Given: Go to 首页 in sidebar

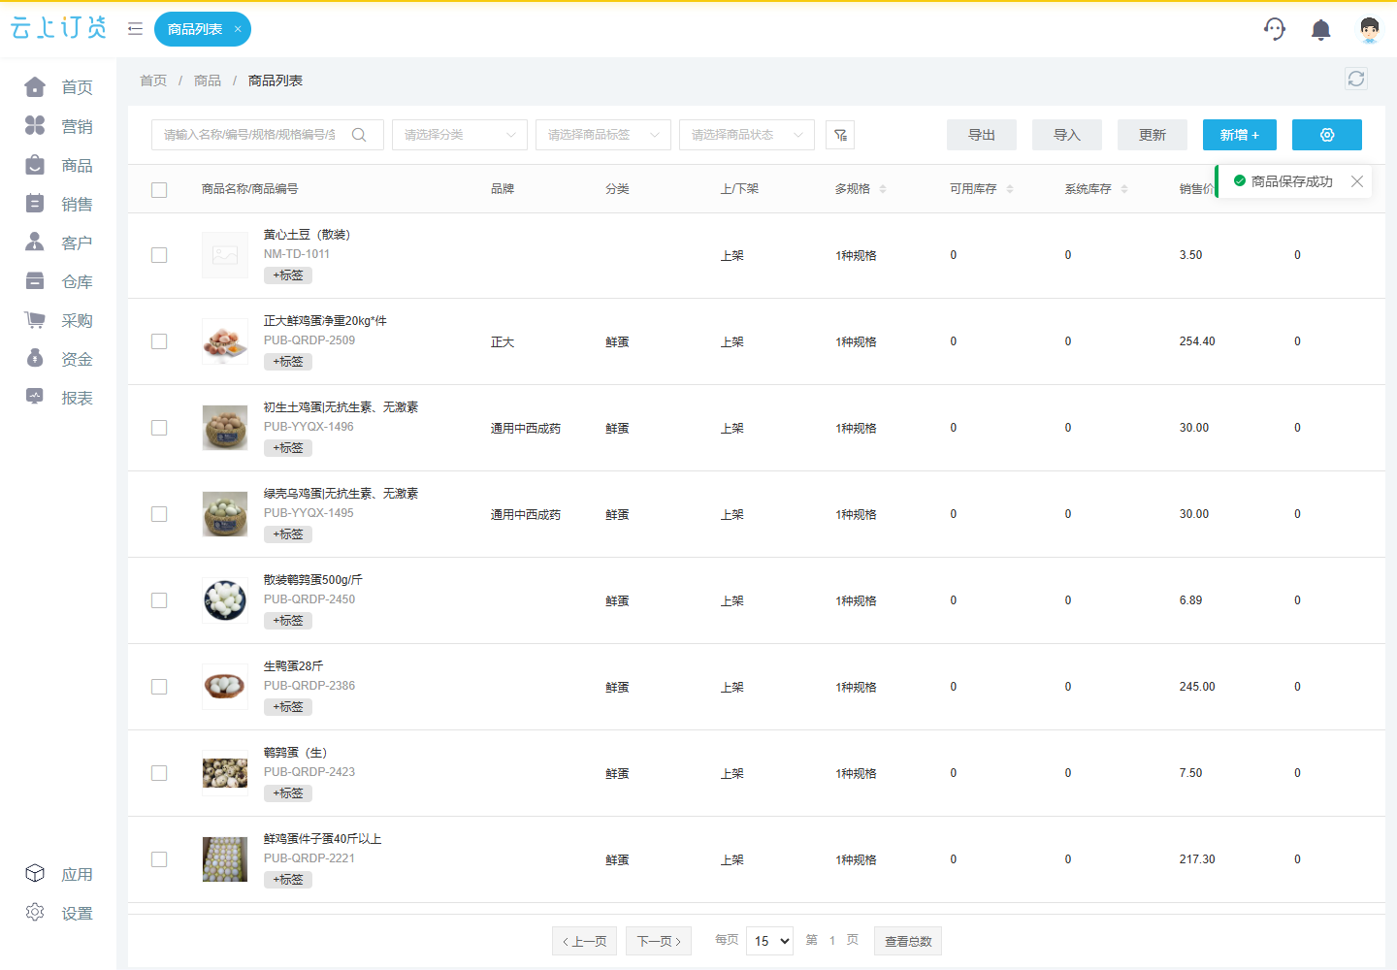Looking at the screenshot, I should tap(58, 87).
